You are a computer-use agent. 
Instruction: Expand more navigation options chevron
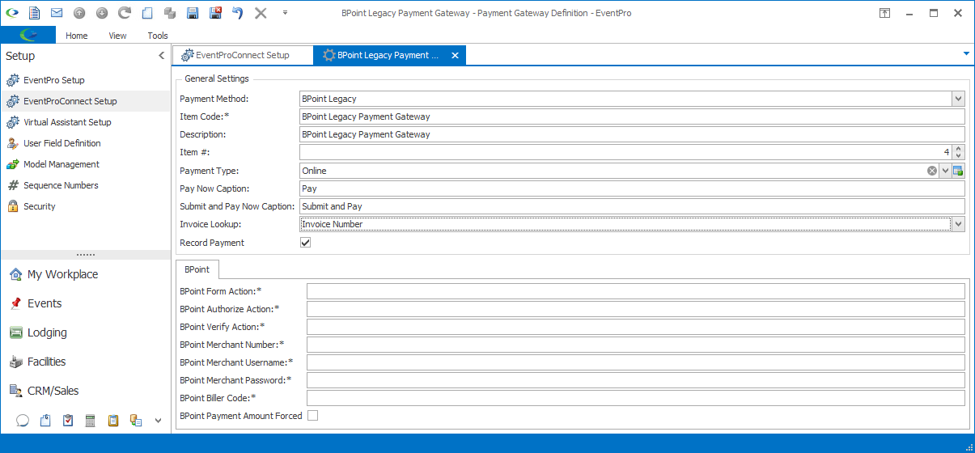click(x=159, y=421)
